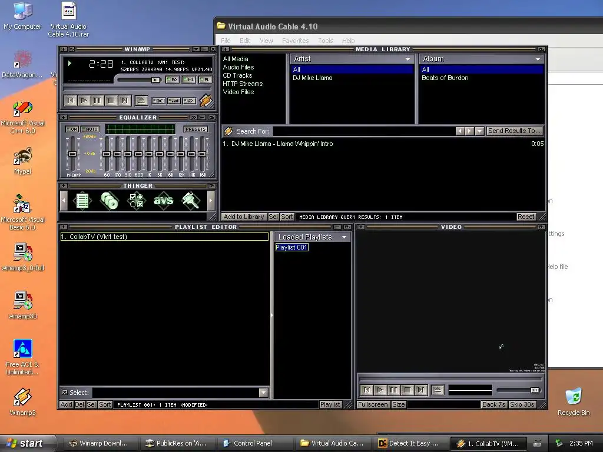
Task: Toggle equalizer AUTO mode
Action: (x=90, y=129)
